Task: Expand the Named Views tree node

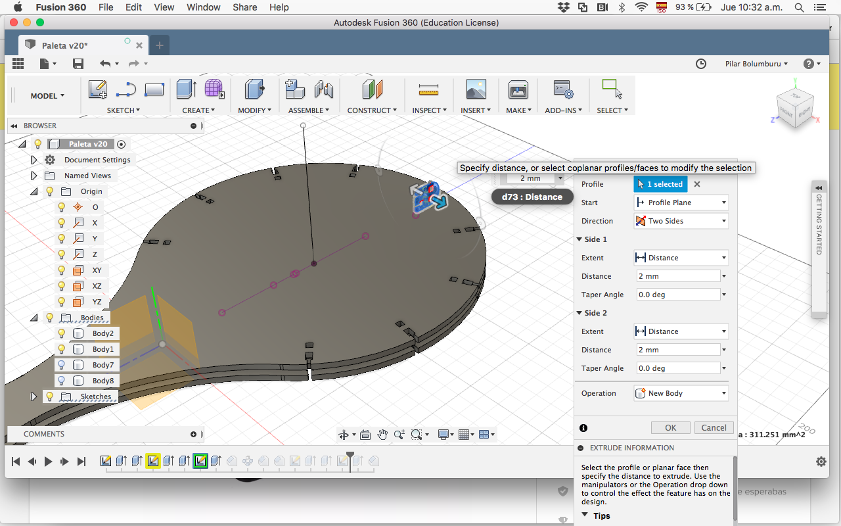Action: point(34,176)
